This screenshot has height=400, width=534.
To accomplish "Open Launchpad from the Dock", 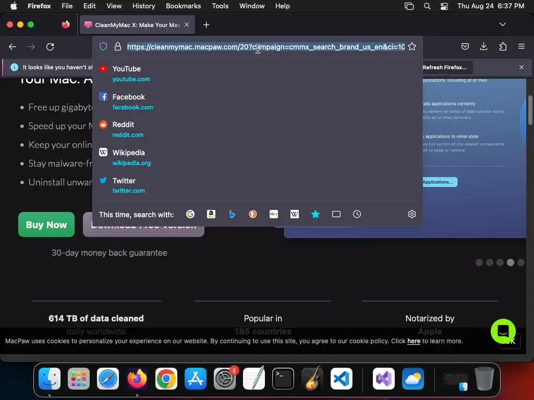I will pos(79,379).
